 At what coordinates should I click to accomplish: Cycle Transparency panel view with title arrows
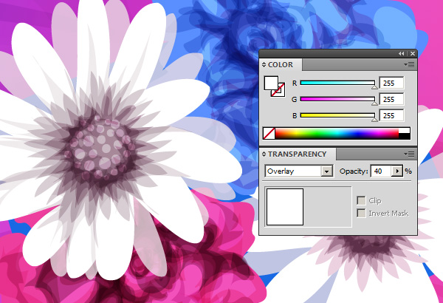click(264, 154)
